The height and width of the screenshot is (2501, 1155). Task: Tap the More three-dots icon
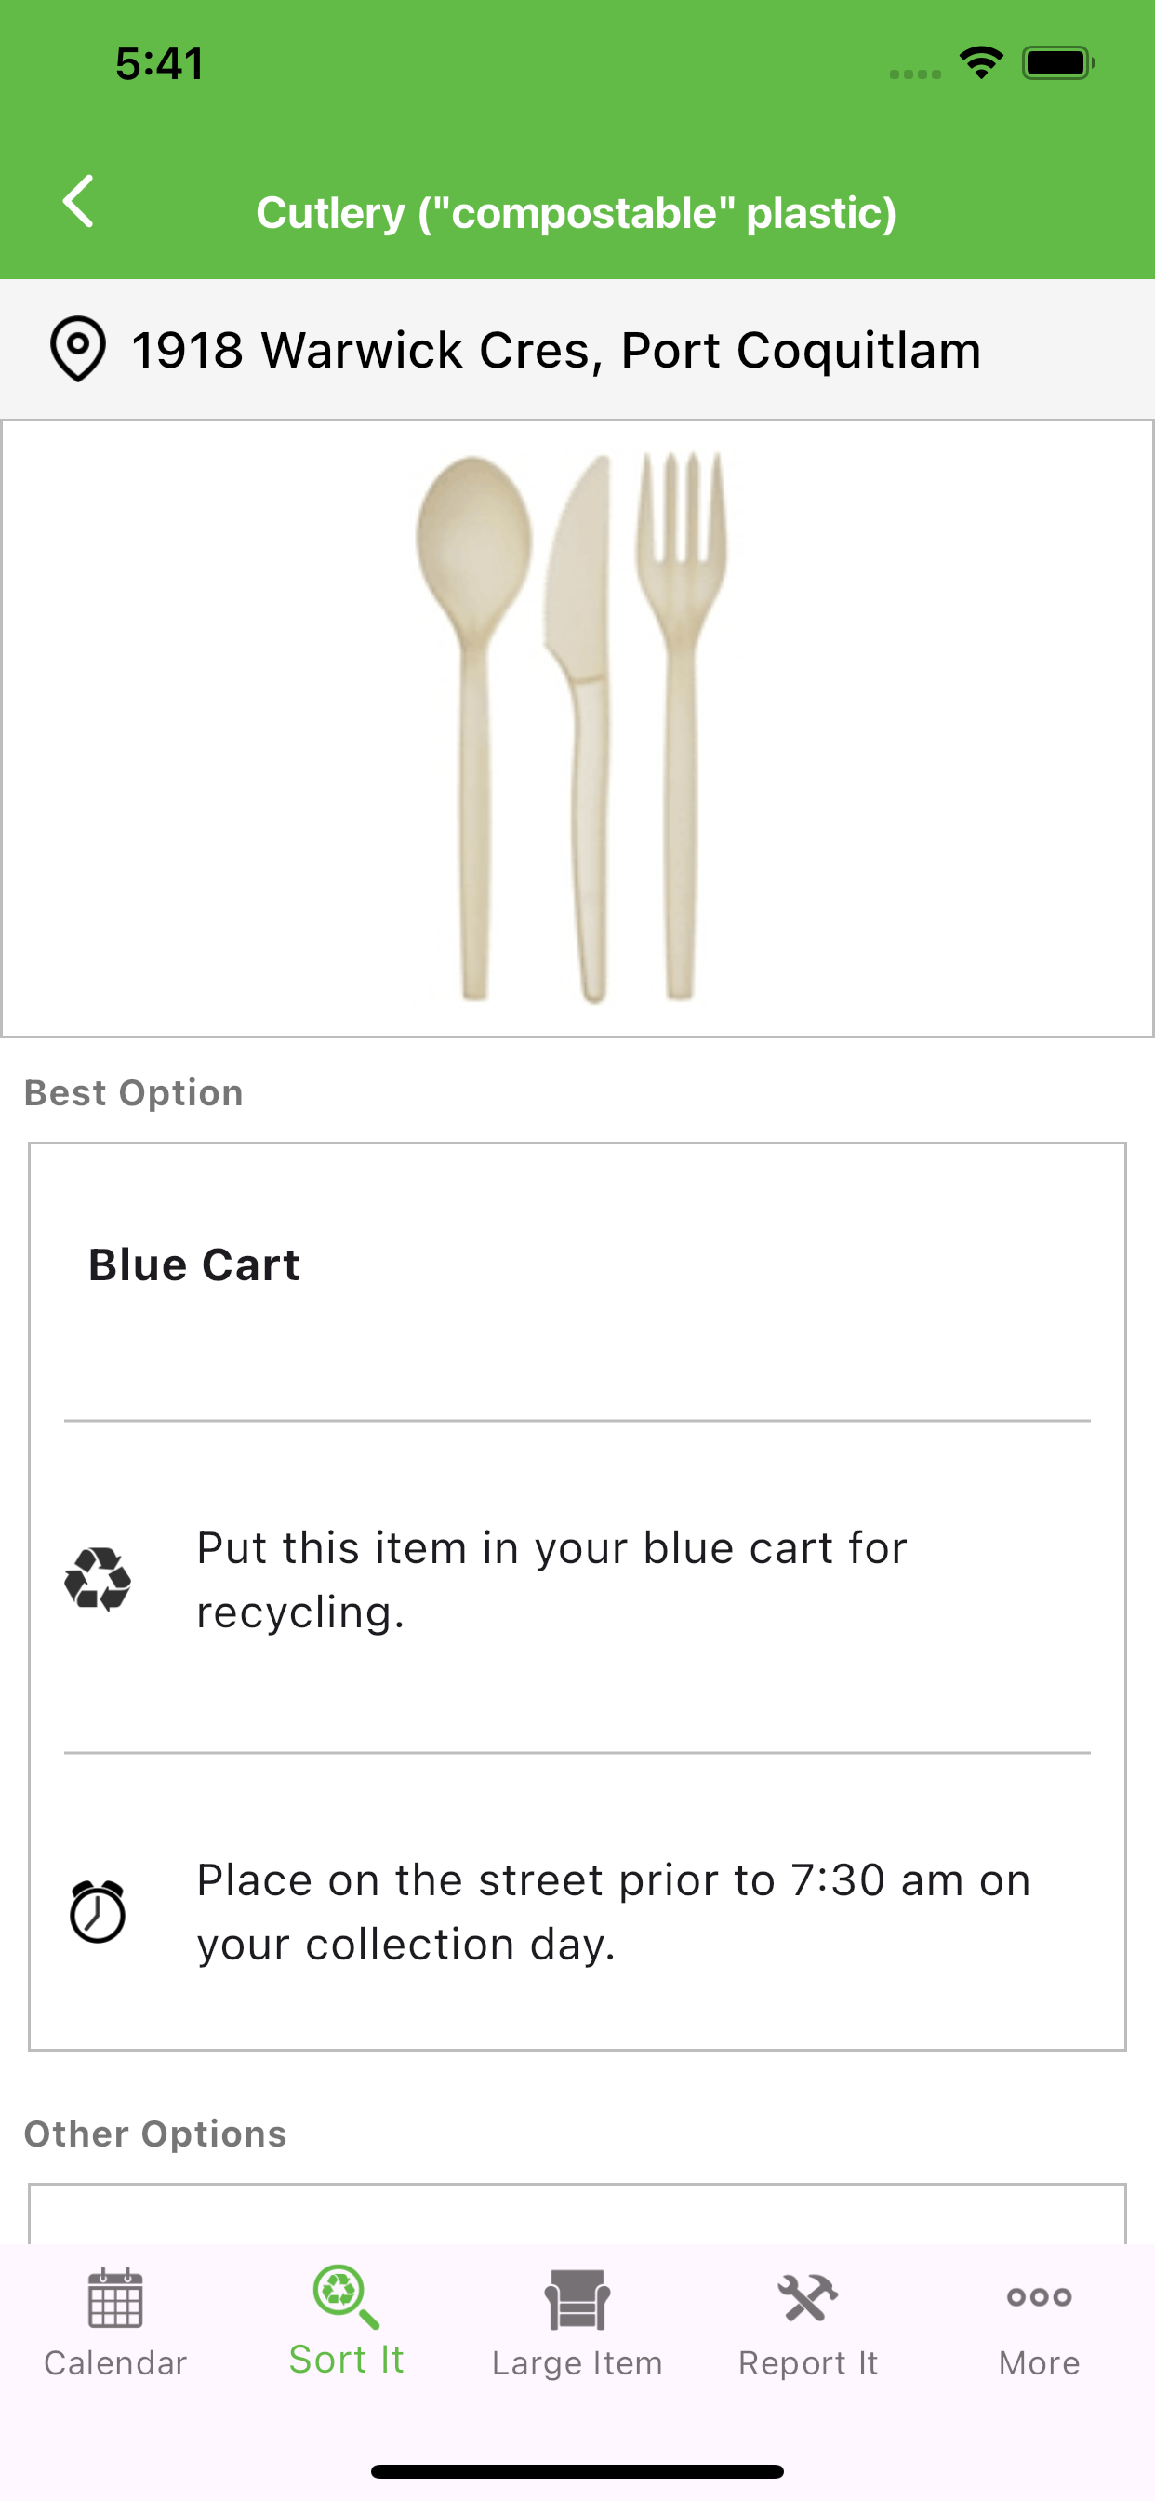(x=1040, y=2297)
